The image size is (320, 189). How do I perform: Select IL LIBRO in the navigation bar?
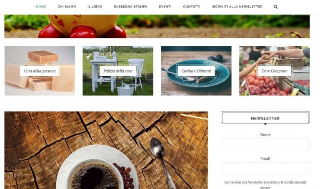point(95,7)
